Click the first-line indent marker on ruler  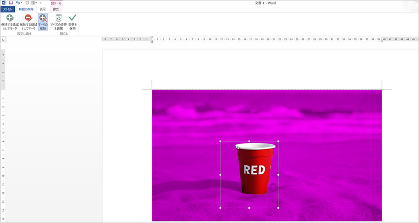coord(152,37)
